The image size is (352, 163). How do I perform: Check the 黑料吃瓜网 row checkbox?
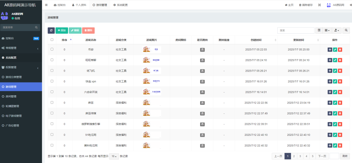[x=52, y=145]
